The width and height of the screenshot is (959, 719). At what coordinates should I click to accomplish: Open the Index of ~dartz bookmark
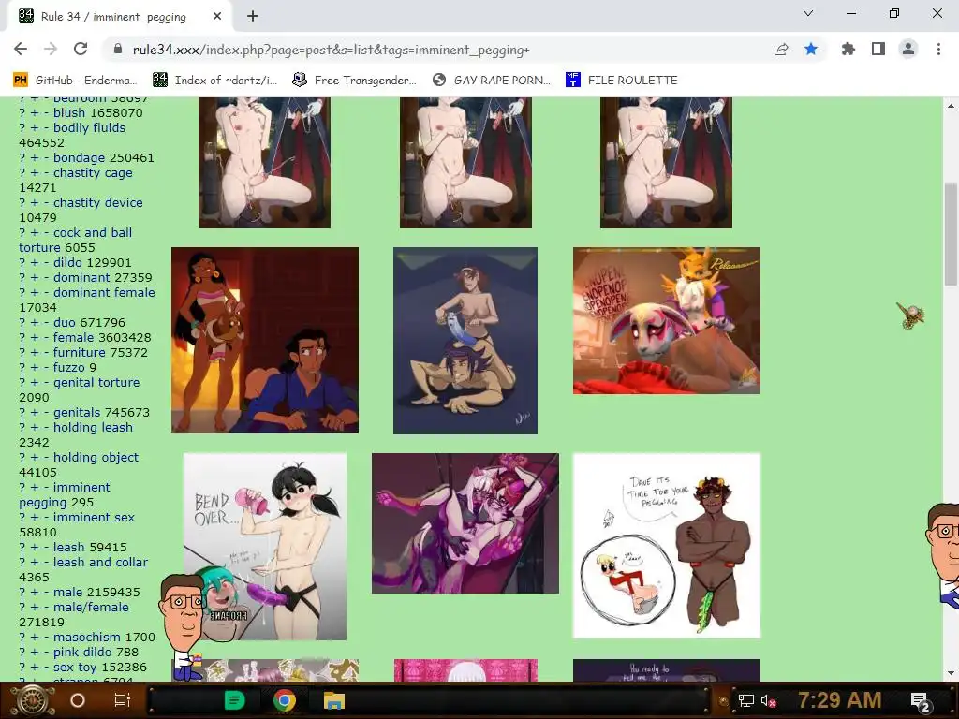[214, 81]
